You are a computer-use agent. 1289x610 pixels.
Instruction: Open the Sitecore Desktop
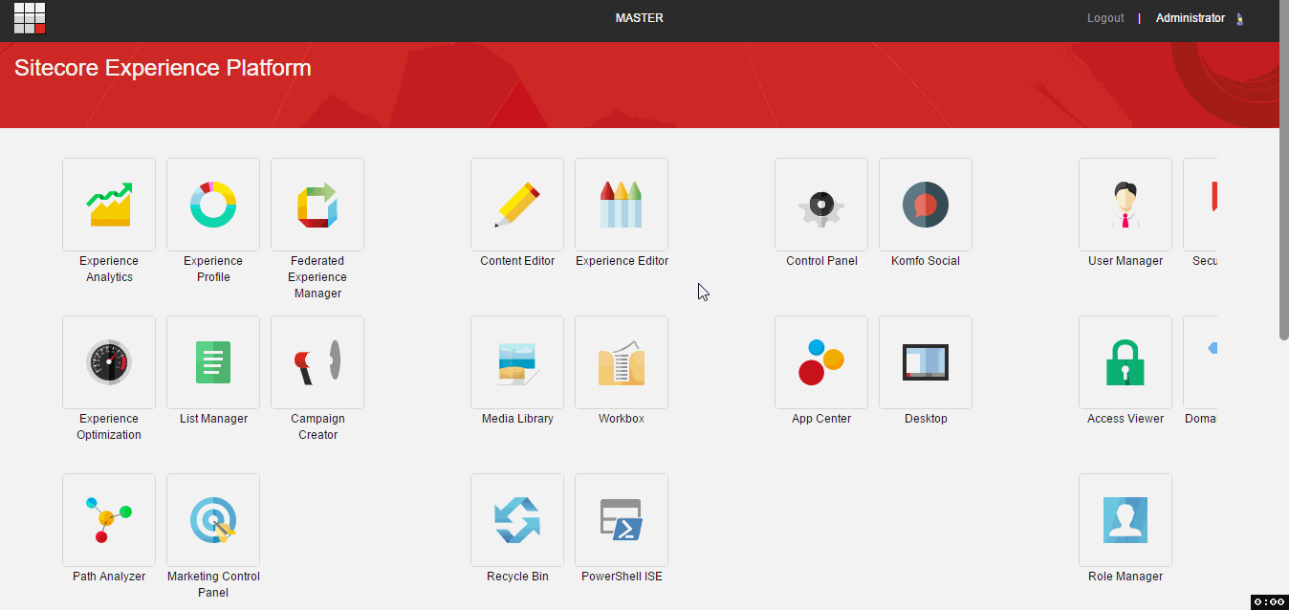[x=925, y=361]
